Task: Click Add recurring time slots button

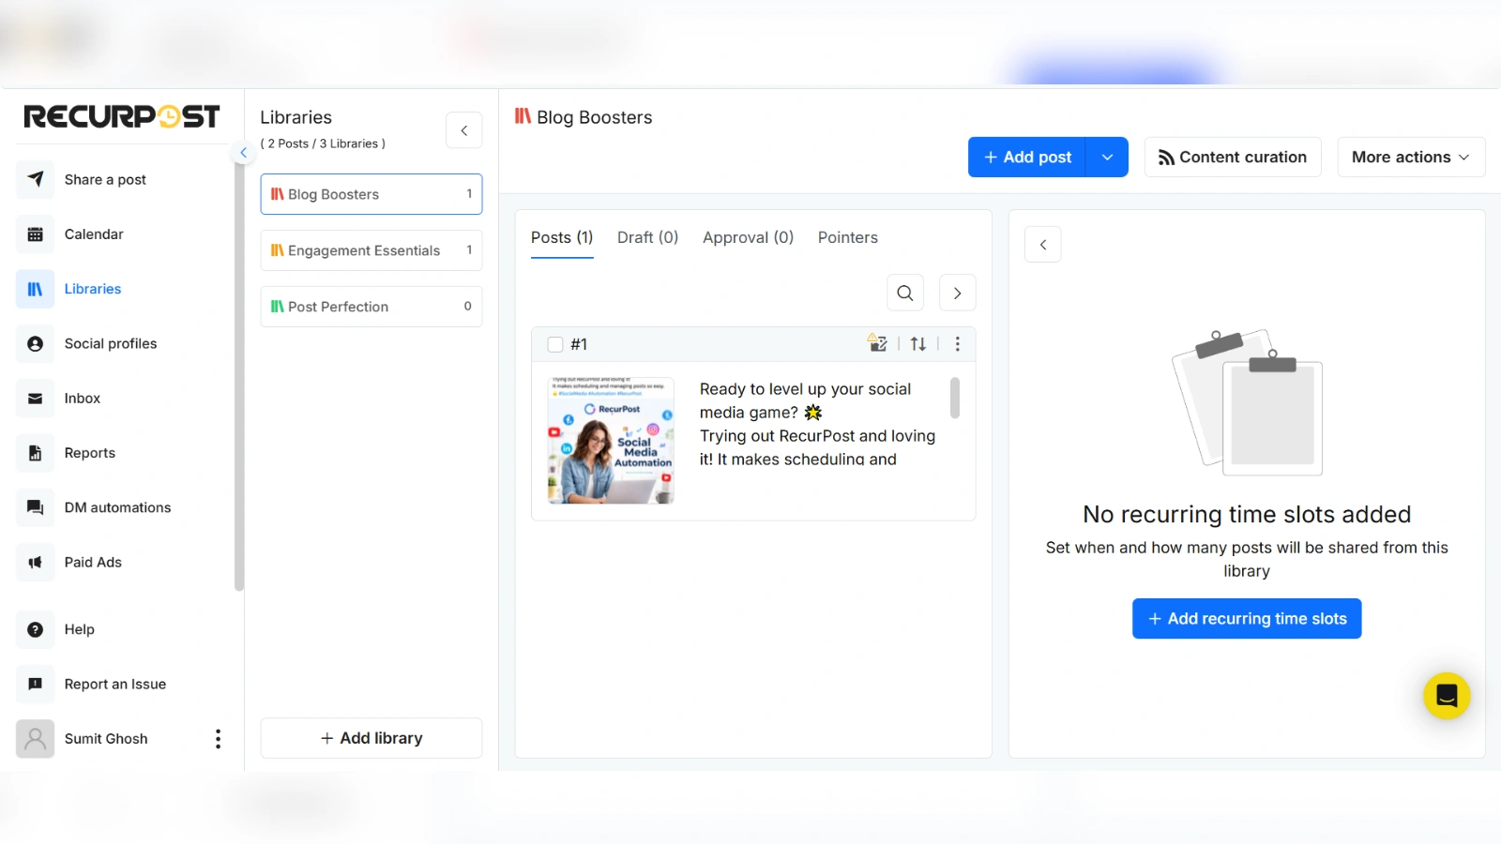Action: [x=1246, y=618]
